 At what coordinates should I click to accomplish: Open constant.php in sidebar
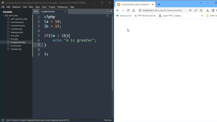16,29
